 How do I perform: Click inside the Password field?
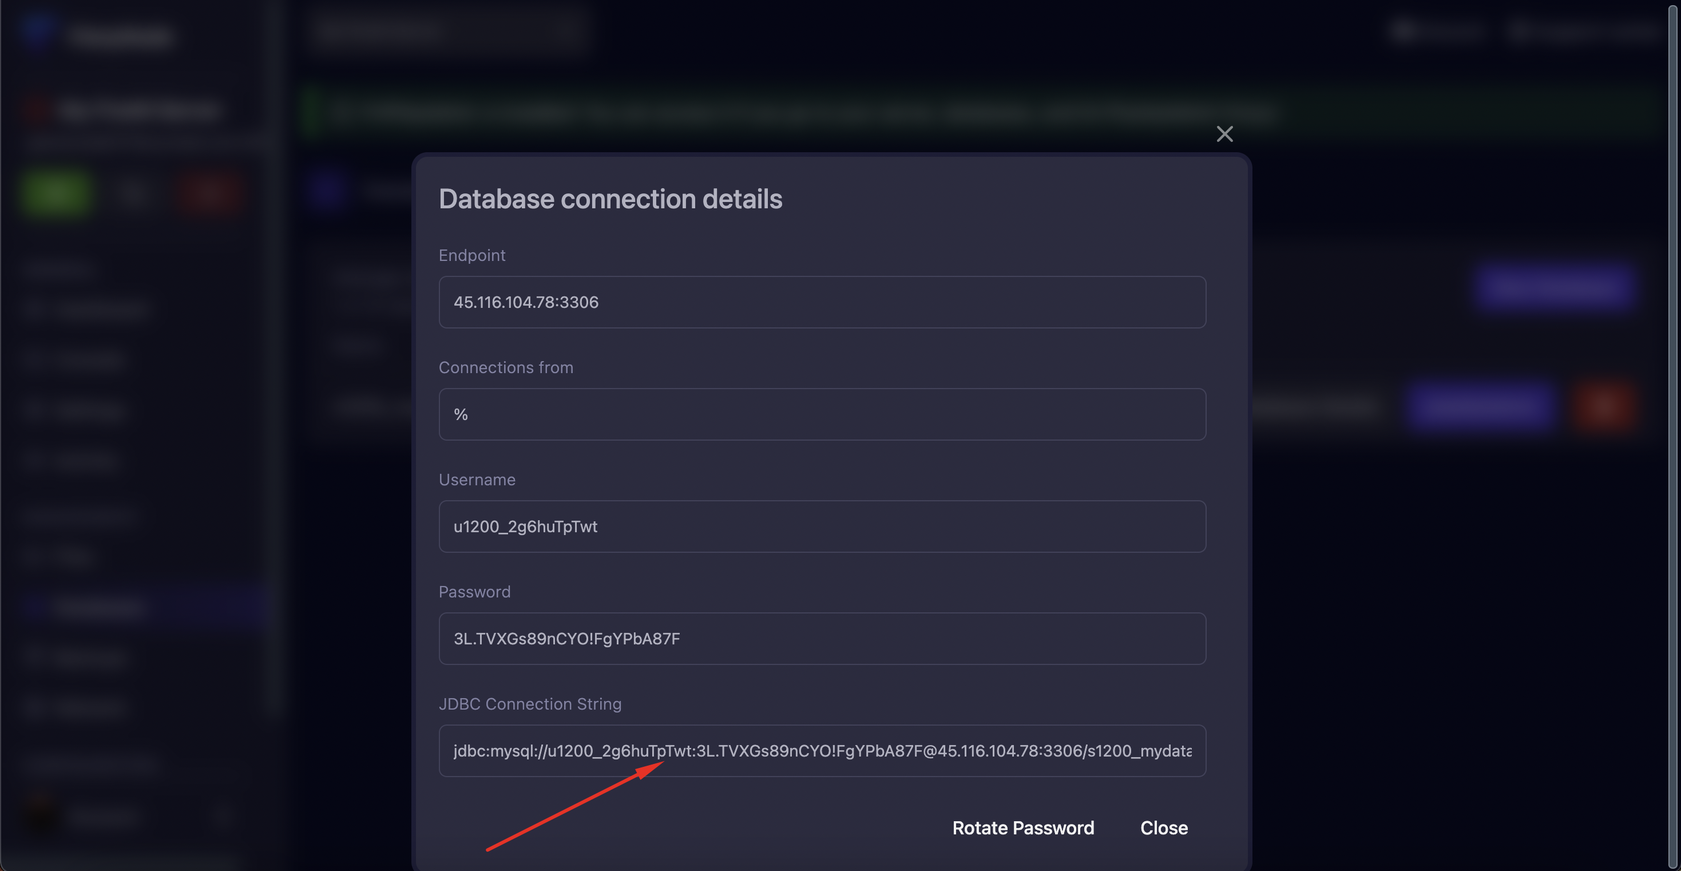point(822,639)
